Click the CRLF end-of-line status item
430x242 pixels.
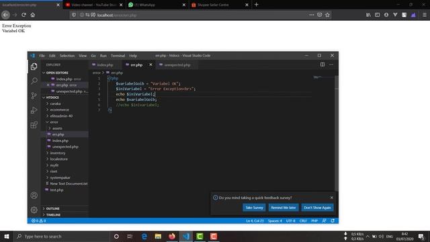click(303, 221)
